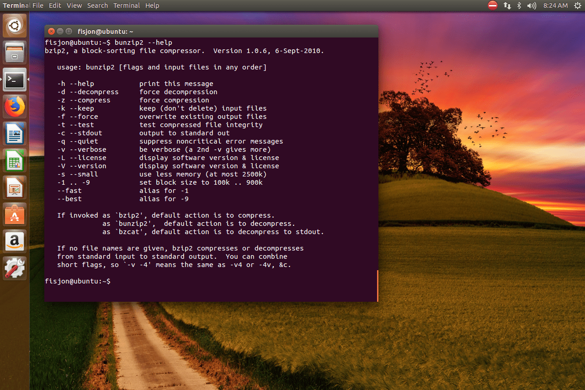The height and width of the screenshot is (390, 585).
Task: Open the Files manager in the dock
Action: point(15,53)
